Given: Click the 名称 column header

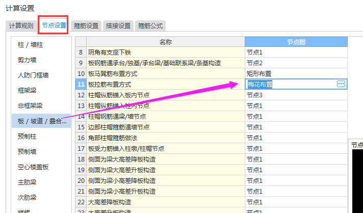Looking at the screenshot, I should click(x=166, y=42).
